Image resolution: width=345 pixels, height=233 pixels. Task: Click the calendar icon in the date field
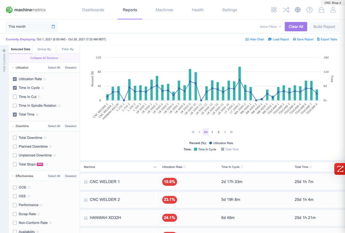[x=53, y=27]
